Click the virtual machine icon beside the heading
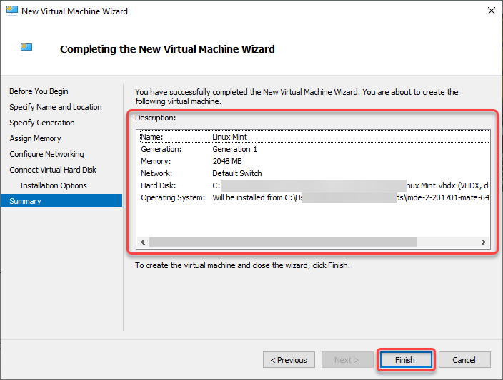The height and width of the screenshot is (380, 503). coord(26,48)
